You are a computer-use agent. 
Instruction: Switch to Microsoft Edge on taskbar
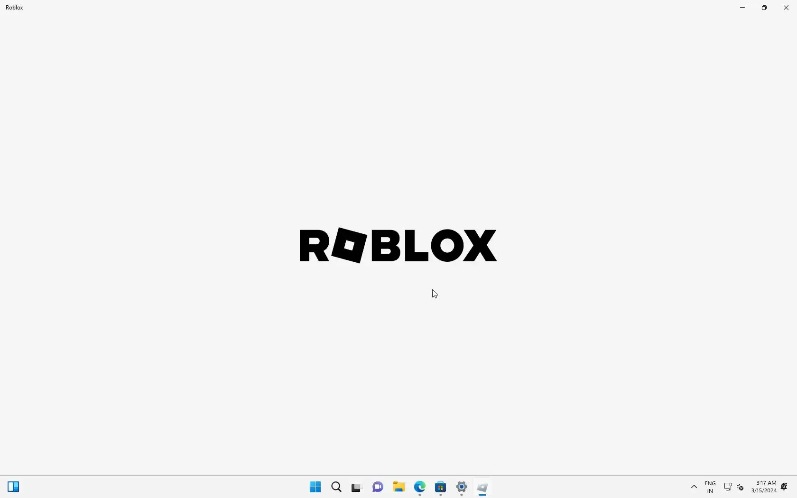tap(420, 487)
